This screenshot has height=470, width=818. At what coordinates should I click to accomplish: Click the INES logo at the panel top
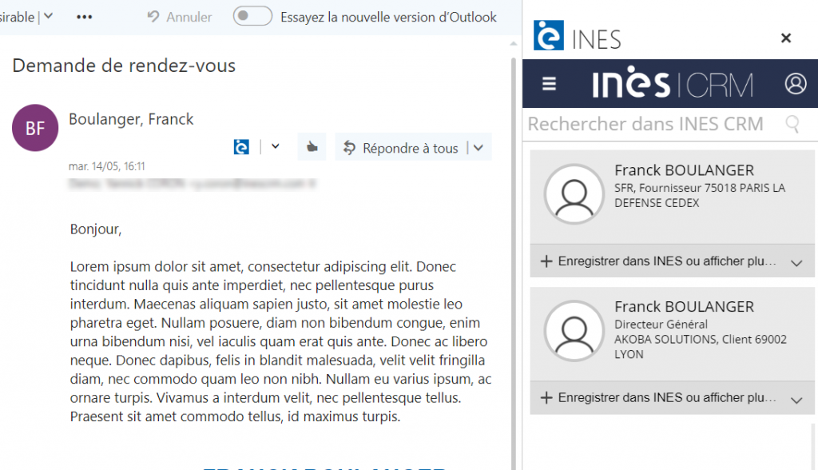pos(548,36)
